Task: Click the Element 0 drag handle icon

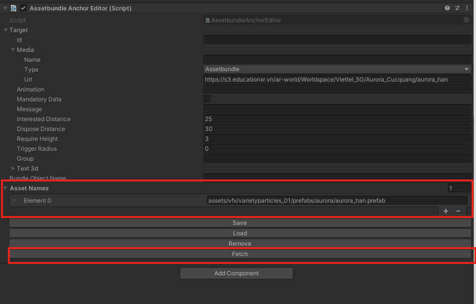Action: 14,200
